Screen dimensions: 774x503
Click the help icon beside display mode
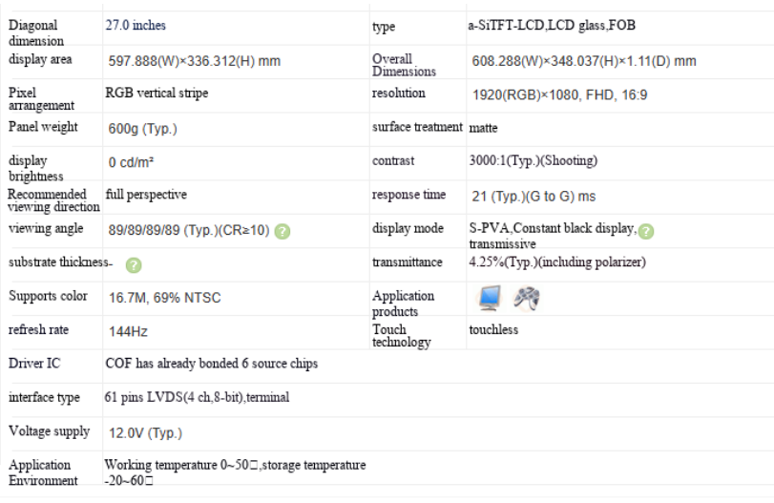[646, 231]
